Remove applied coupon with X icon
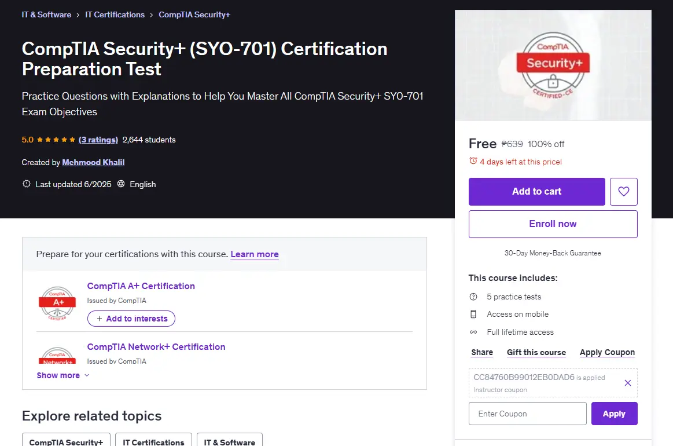 627,383
